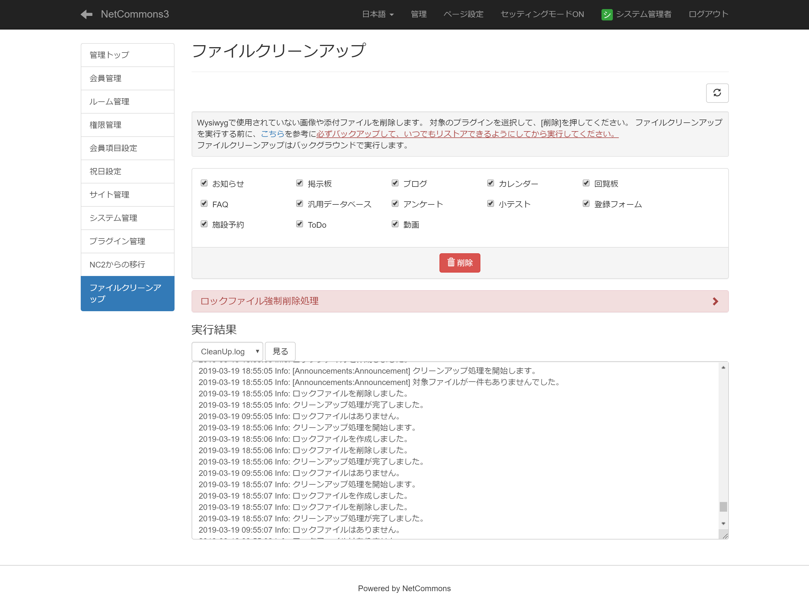This screenshot has height=594, width=809.
Task: Select 管理トップ in the sidebar
Action: click(x=127, y=55)
